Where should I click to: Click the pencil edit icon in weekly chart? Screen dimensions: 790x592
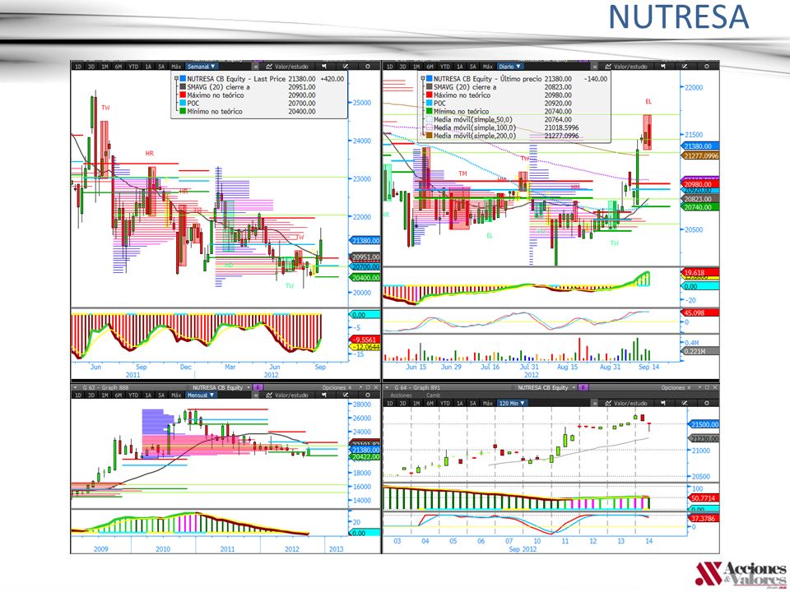(x=346, y=67)
